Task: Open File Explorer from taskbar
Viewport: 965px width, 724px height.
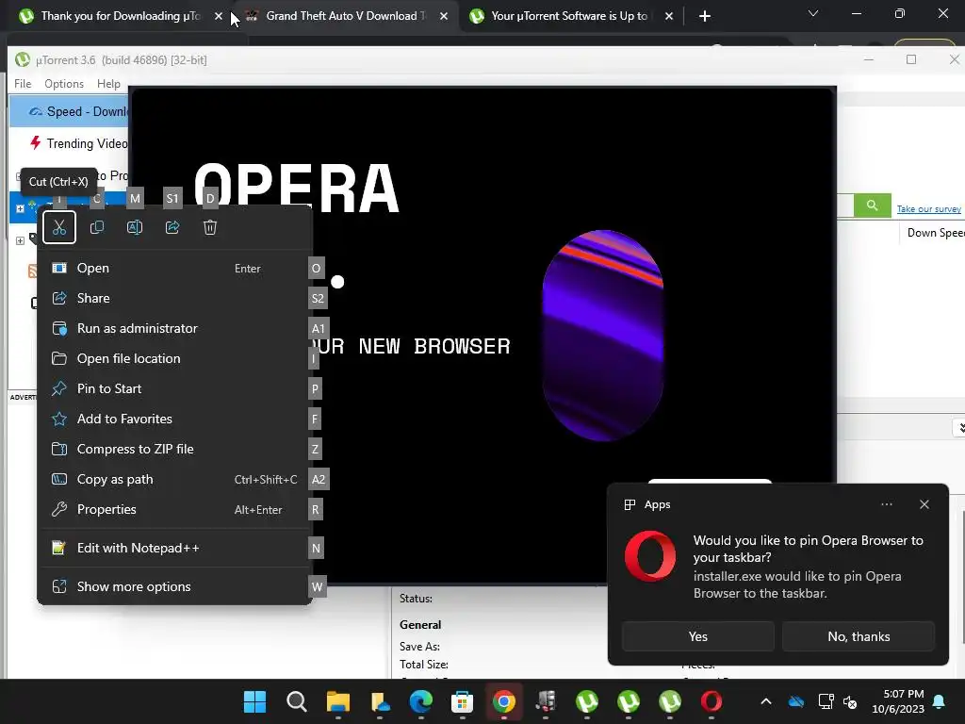Action: [x=338, y=701]
